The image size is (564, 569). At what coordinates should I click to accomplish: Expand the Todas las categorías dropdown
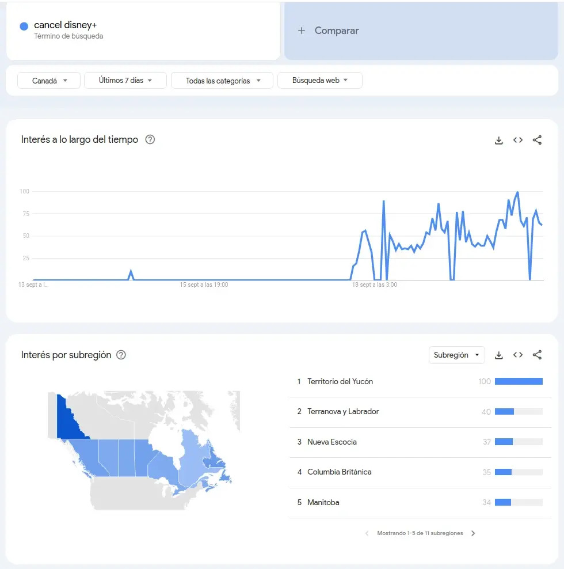click(222, 81)
